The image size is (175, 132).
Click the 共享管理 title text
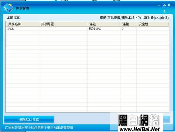point(22,8)
